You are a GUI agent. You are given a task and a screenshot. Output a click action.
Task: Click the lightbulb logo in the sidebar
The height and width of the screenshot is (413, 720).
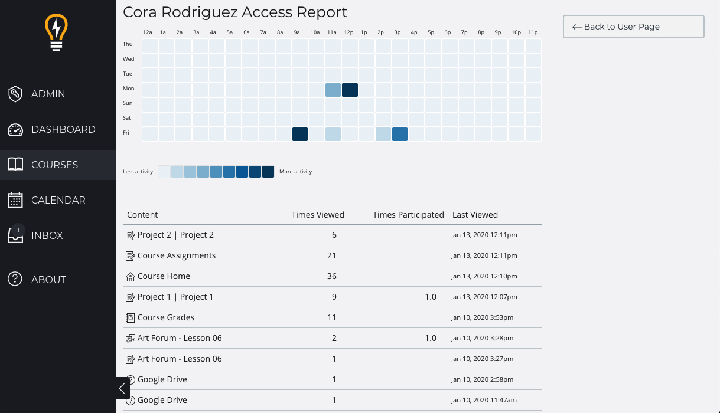(57, 32)
